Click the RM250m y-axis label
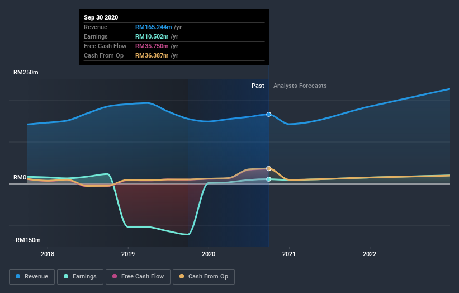459x293 pixels. point(26,72)
